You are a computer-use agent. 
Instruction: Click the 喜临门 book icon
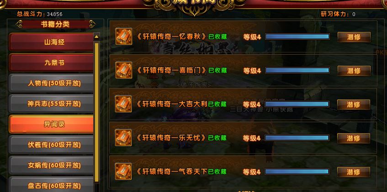tap(124, 70)
